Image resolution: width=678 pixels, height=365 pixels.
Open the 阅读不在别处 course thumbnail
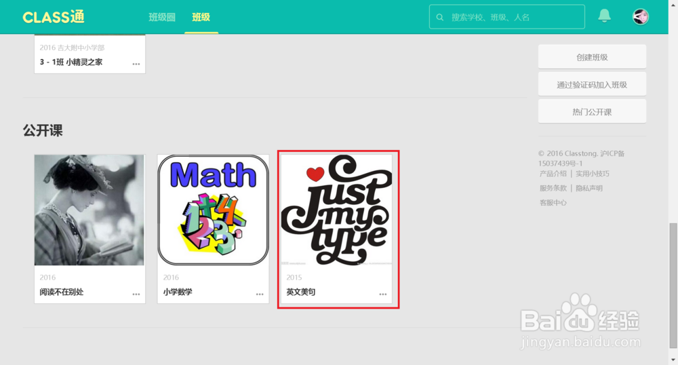(x=89, y=210)
